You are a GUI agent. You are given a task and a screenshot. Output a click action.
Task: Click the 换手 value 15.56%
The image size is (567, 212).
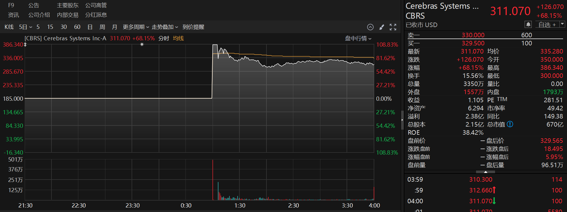[473, 76]
